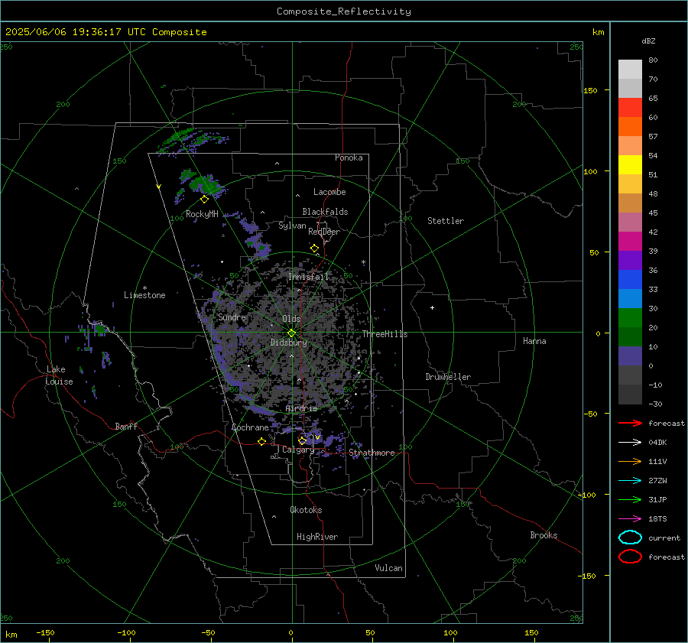Image resolution: width=688 pixels, height=643 pixels.
Task: Choose the dark green 10–20 dBZ swatch
Action: click(x=630, y=336)
